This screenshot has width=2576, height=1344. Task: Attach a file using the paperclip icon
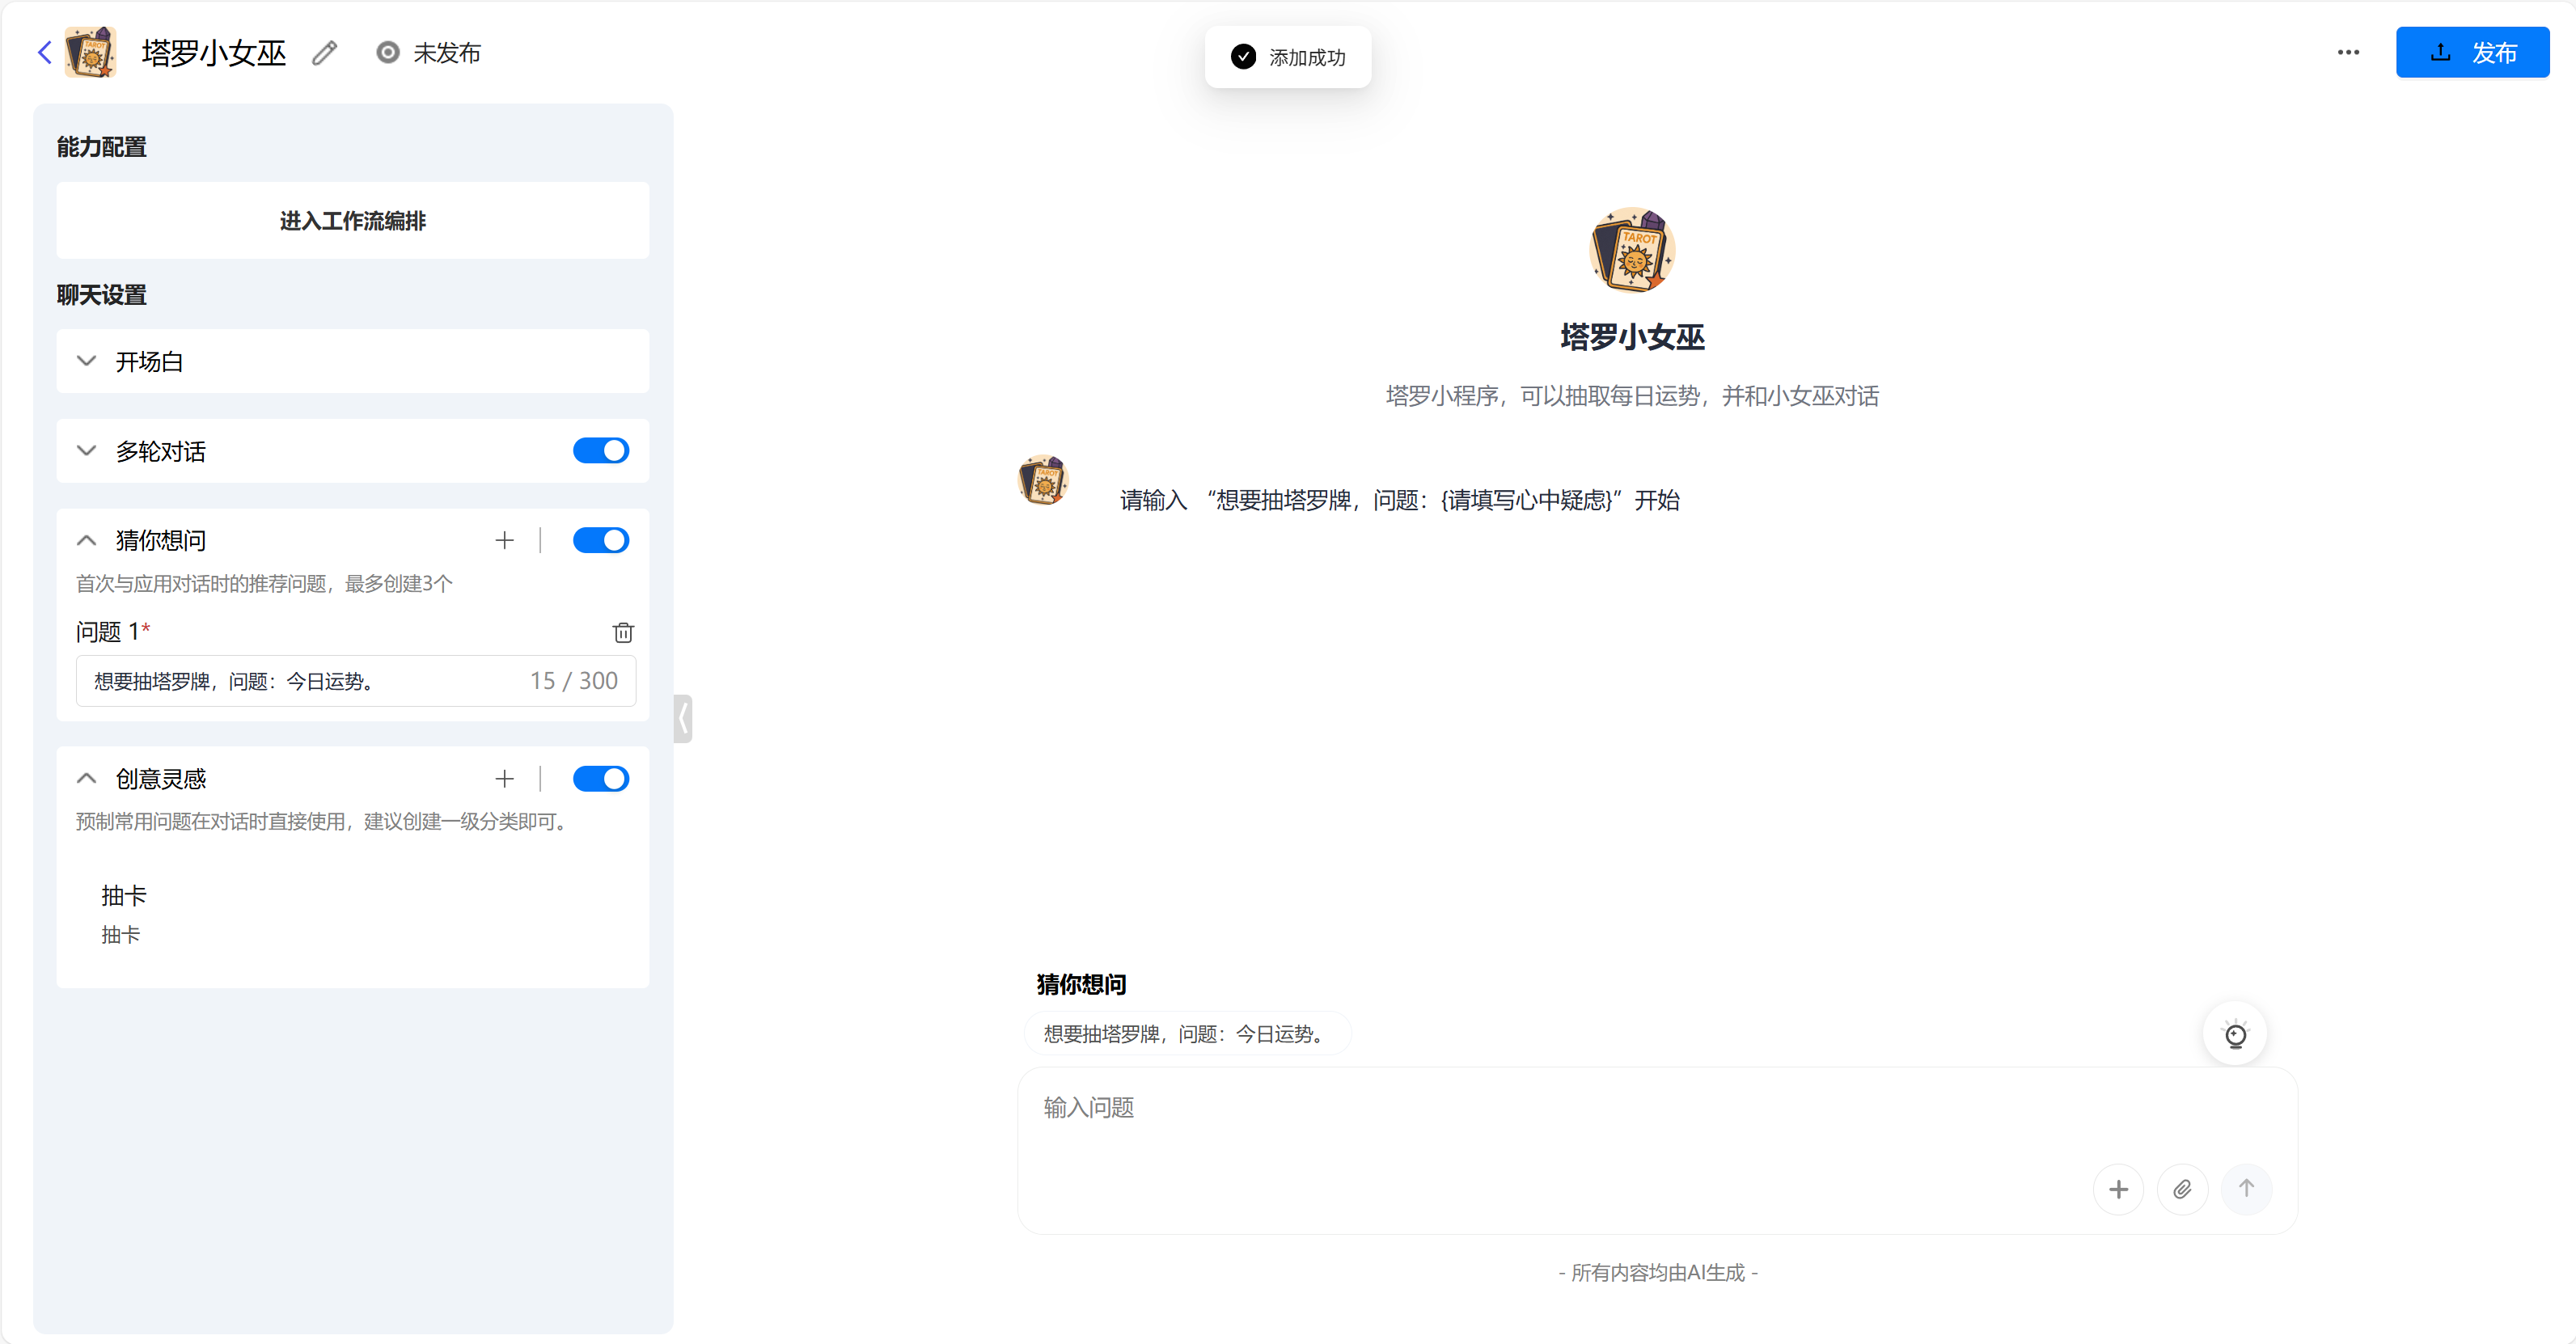2183,1189
